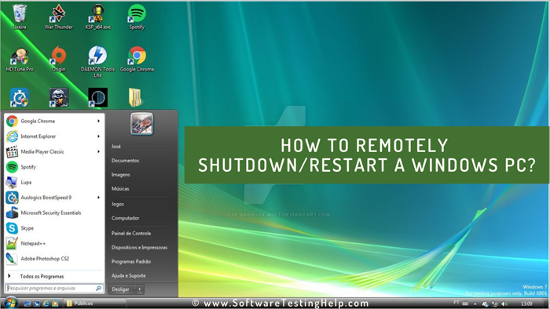Viewport: 550px width, 309px height.
Task: Open Dispositivos e Impressoras
Action: [x=139, y=247]
